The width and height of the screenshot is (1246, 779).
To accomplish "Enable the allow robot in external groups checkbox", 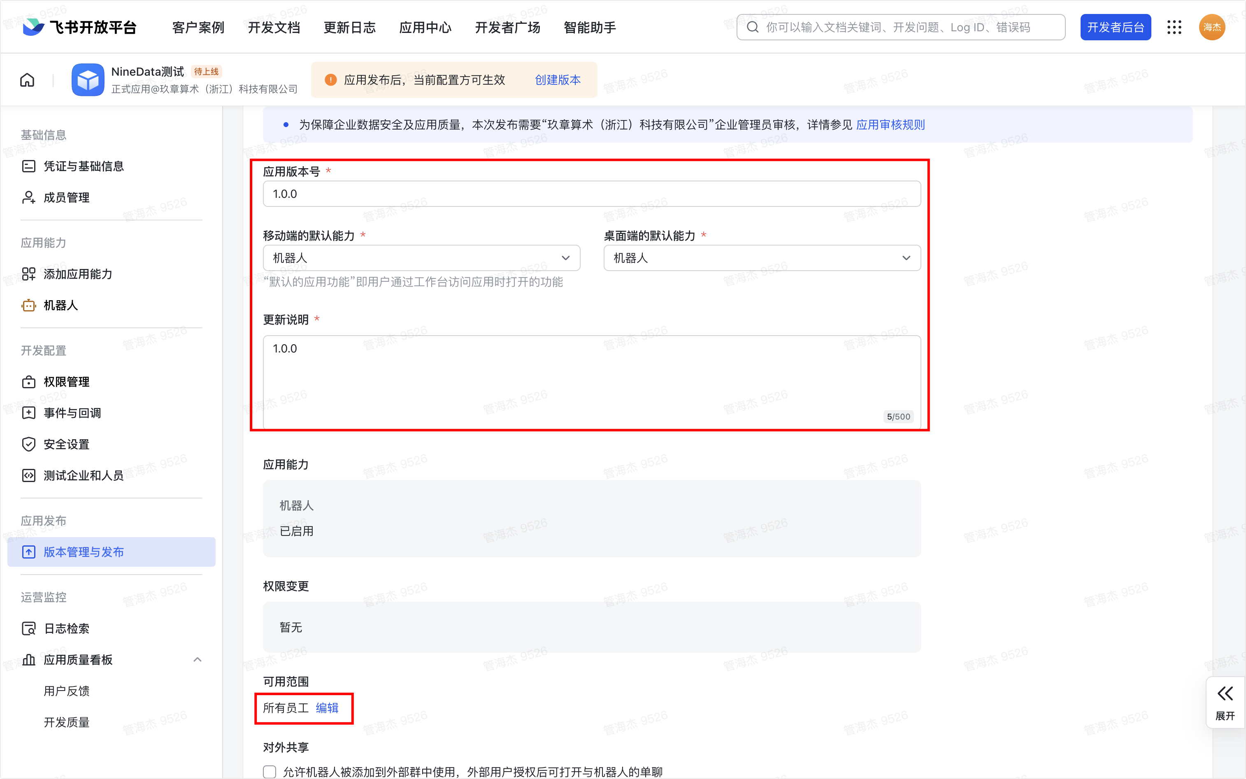I will tap(270, 771).
